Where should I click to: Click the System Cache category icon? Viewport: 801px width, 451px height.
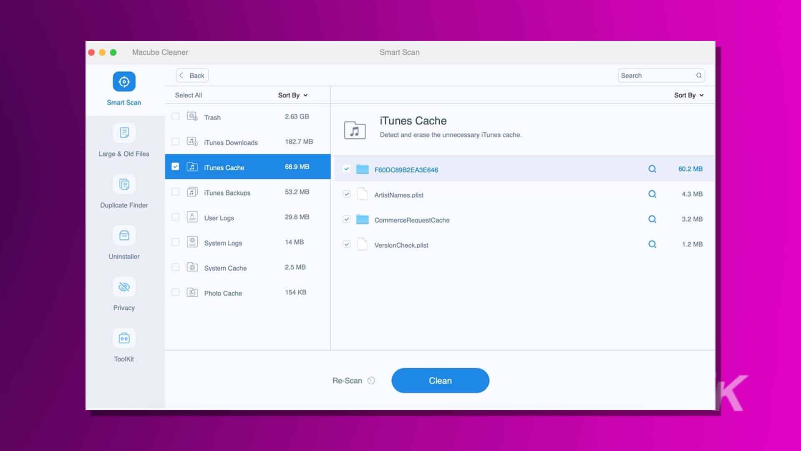pos(192,267)
